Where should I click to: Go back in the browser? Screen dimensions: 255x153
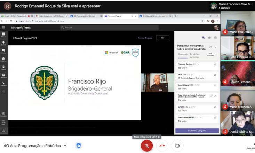click(2, 21)
